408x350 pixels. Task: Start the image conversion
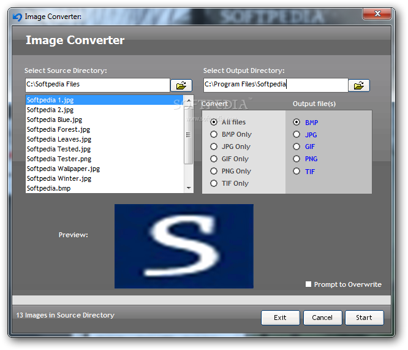[365, 318]
